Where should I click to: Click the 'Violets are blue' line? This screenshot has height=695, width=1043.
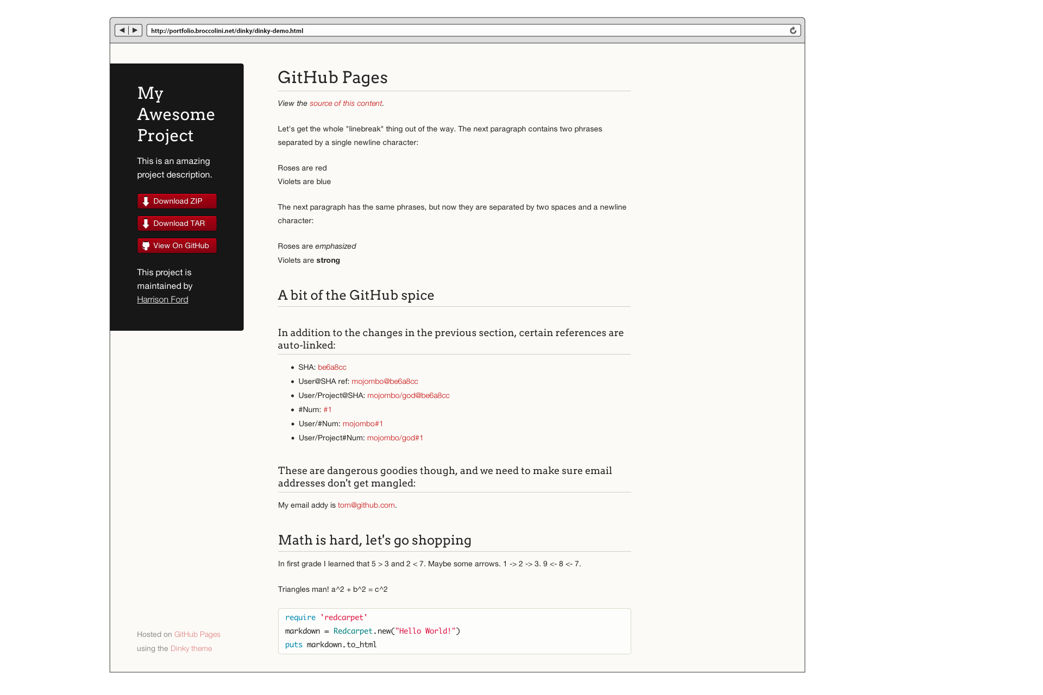[304, 181]
